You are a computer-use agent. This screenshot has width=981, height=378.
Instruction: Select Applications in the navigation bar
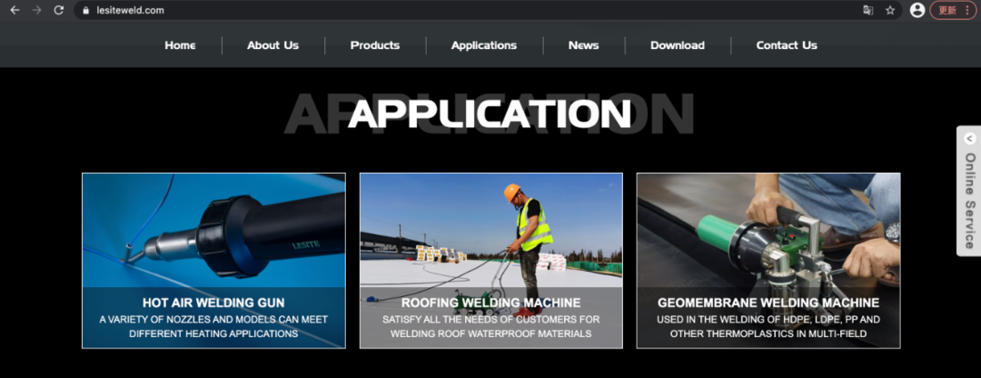(x=484, y=45)
